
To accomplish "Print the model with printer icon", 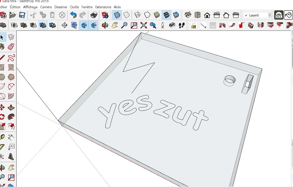I will [94, 15].
